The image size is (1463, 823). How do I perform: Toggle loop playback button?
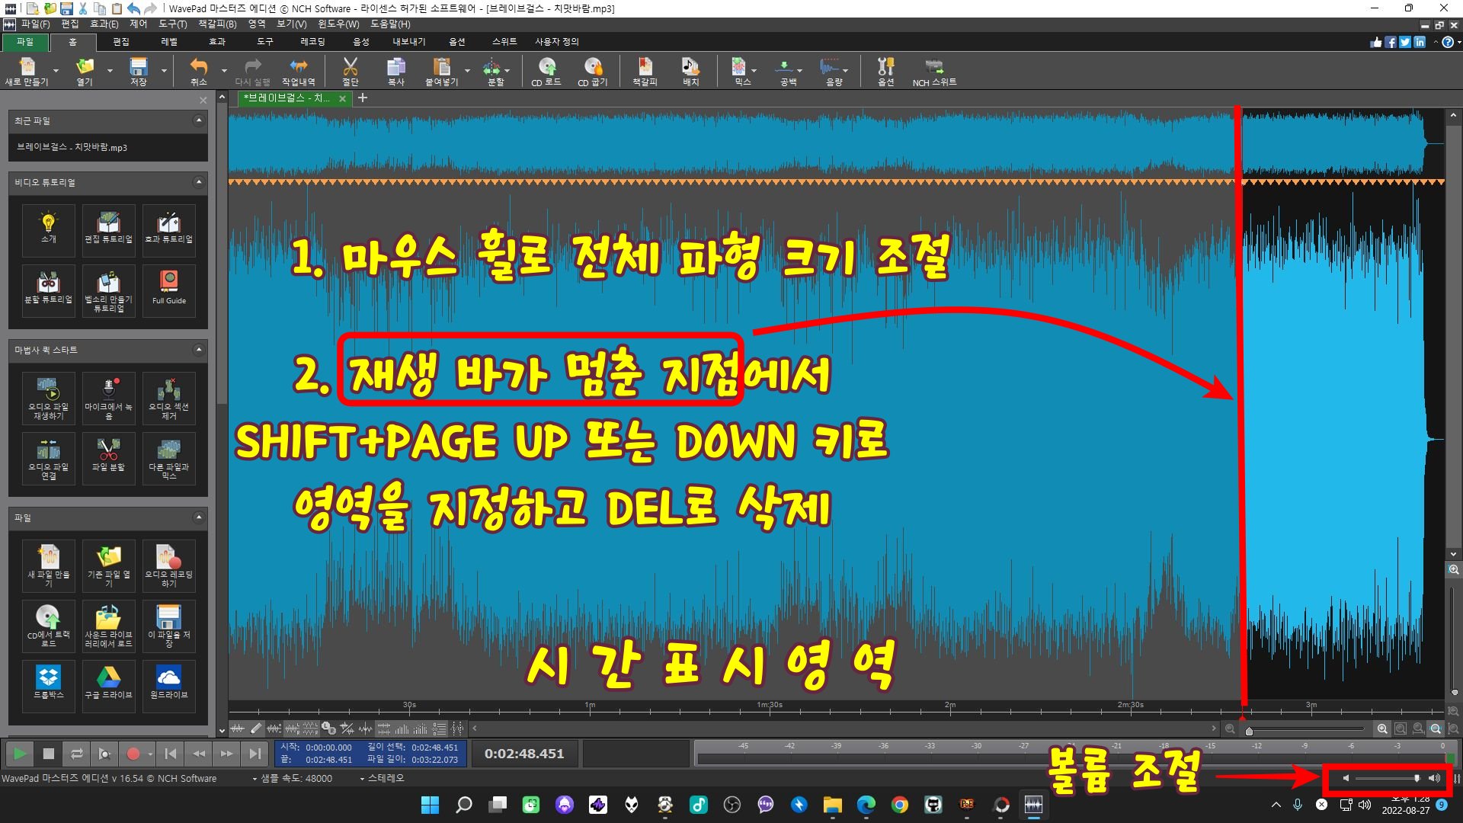coord(77,754)
